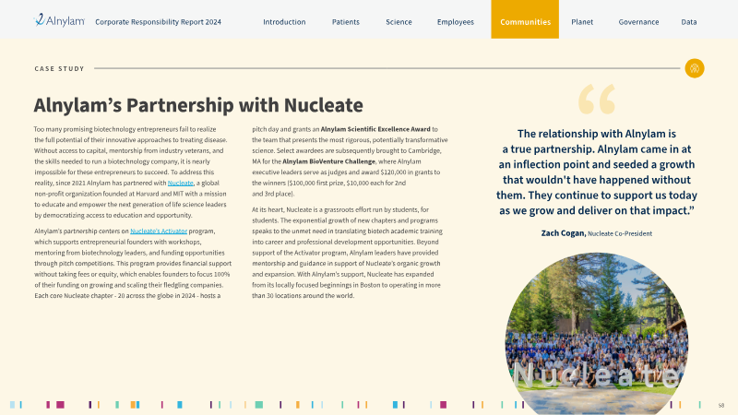
Task: Click bold text Alnylam BioVenture Challenge
Action: point(329,161)
